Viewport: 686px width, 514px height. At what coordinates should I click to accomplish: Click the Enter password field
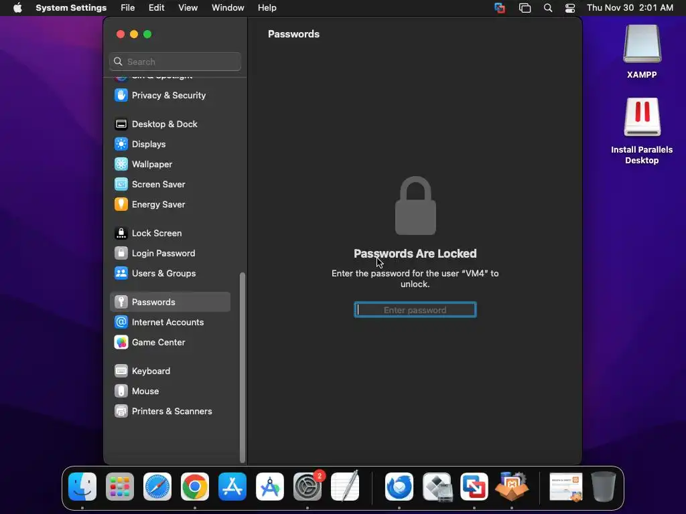pyautogui.click(x=415, y=310)
